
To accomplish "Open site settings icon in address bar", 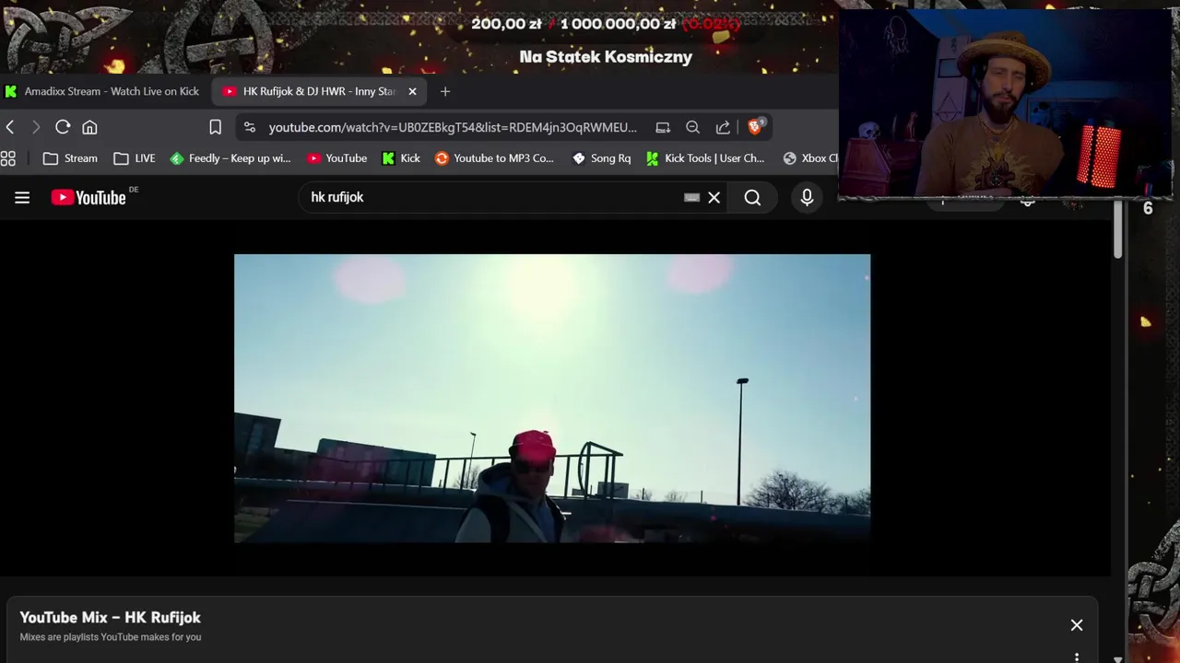I will pos(250,127).
